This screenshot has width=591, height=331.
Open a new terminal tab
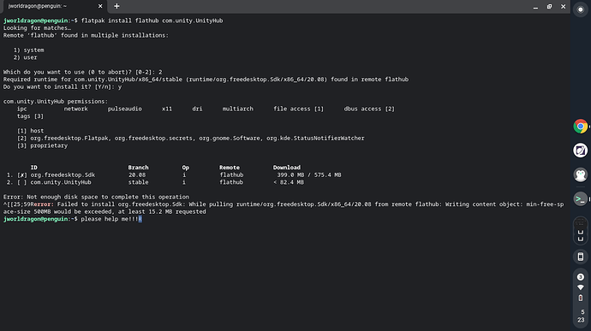[116, 6]
